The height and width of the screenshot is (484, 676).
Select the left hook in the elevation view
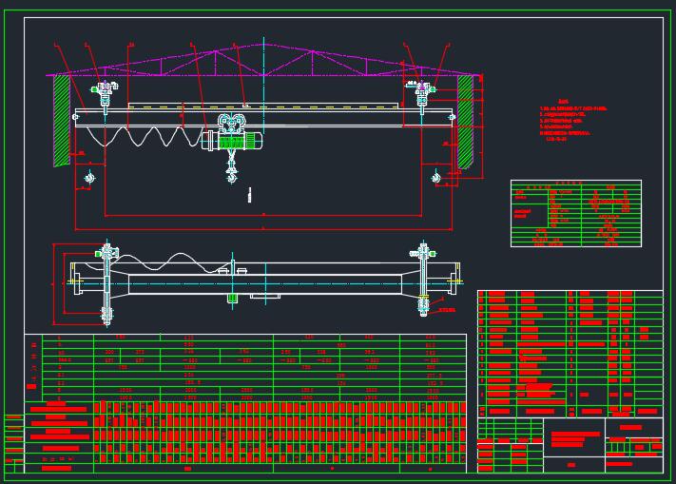tap(89, 178)
